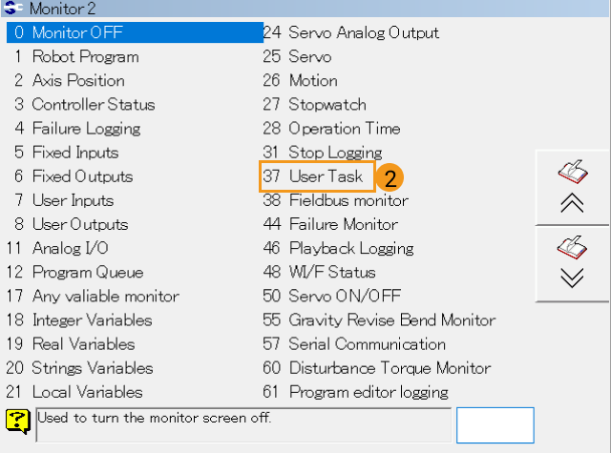Click the page up book icon button

click(x=572, y=187)
